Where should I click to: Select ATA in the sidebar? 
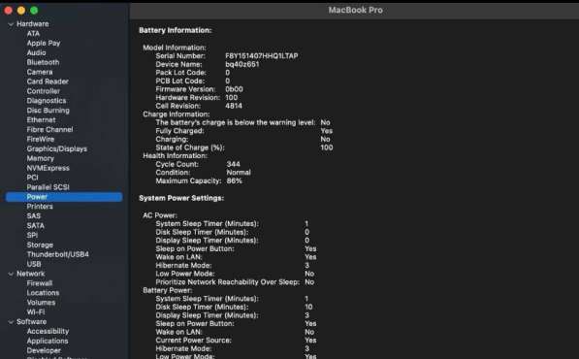point(33,34)
